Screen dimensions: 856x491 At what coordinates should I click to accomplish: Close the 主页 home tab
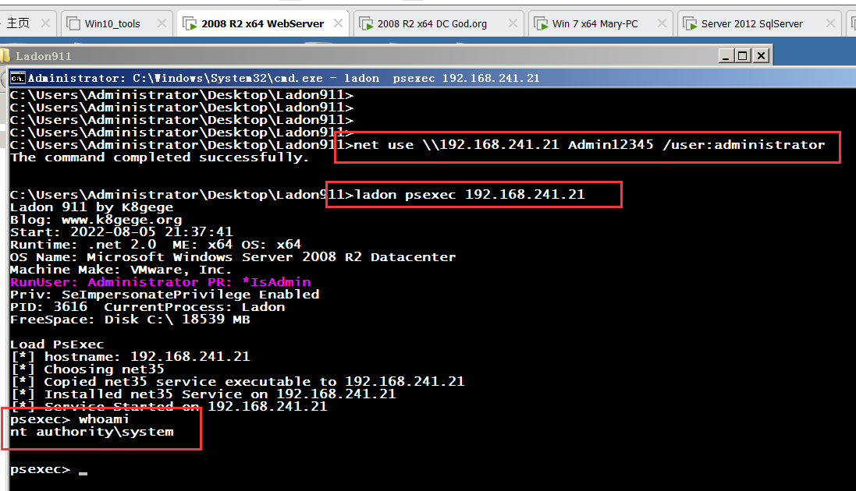coord(46,23)
